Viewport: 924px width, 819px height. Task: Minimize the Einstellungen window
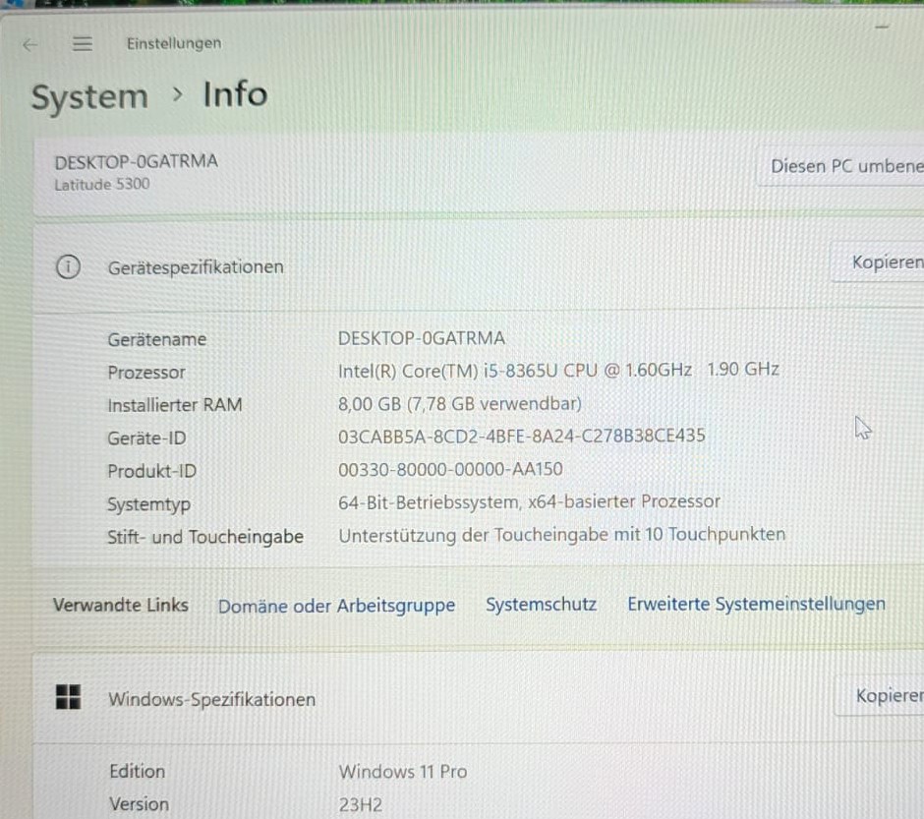(x=882, y=27)
